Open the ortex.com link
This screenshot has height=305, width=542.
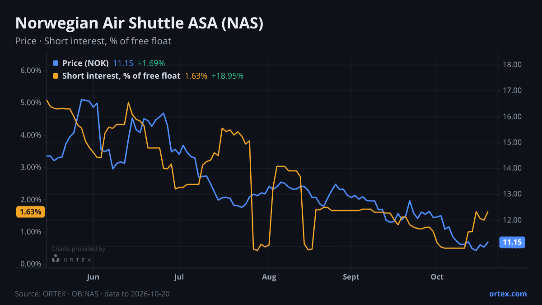pos(508,294)
